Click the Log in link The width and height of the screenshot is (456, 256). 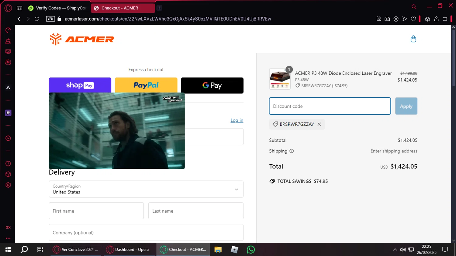[x=237, y=120]
